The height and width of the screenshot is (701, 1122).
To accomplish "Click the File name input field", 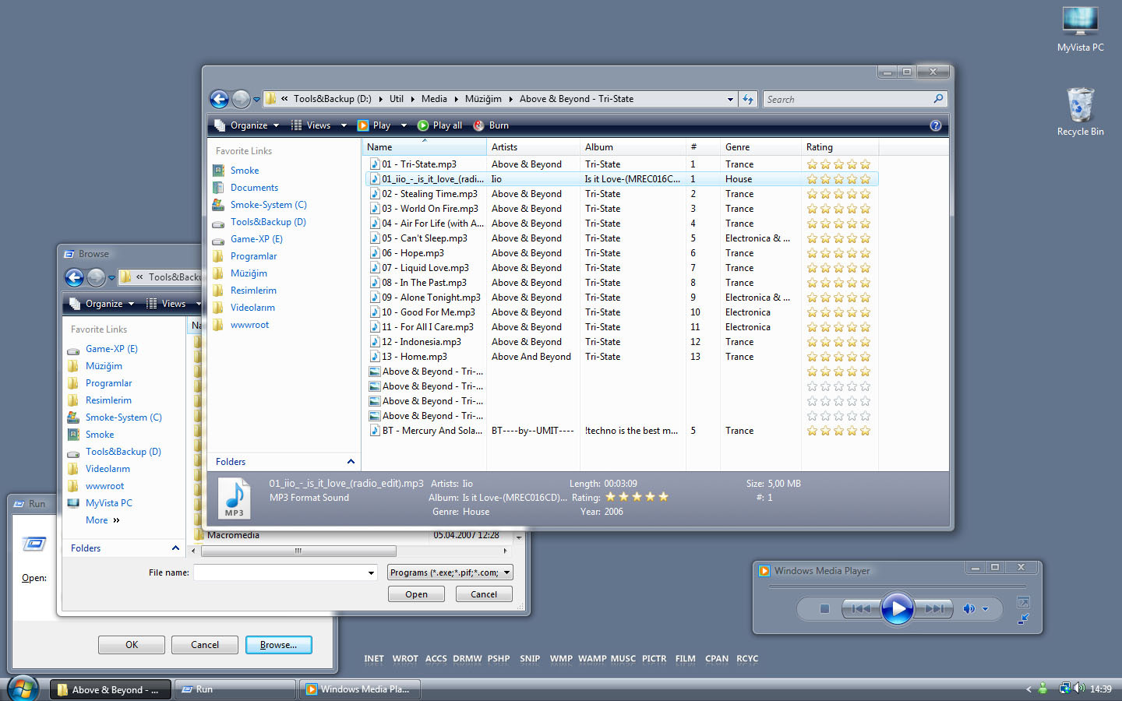I will click(x=280, y=572).
